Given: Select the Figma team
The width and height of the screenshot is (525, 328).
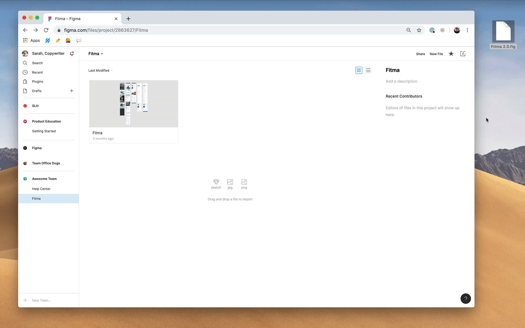Looking at the screenshot, I should point(37,148).
